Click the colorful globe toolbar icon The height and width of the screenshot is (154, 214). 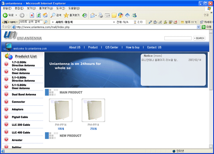click(x=121, y=15)
